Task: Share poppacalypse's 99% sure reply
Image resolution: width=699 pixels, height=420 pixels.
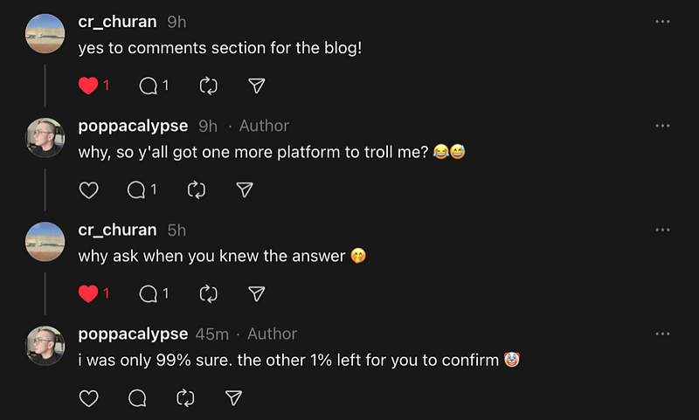Action: tap(233, 398)
